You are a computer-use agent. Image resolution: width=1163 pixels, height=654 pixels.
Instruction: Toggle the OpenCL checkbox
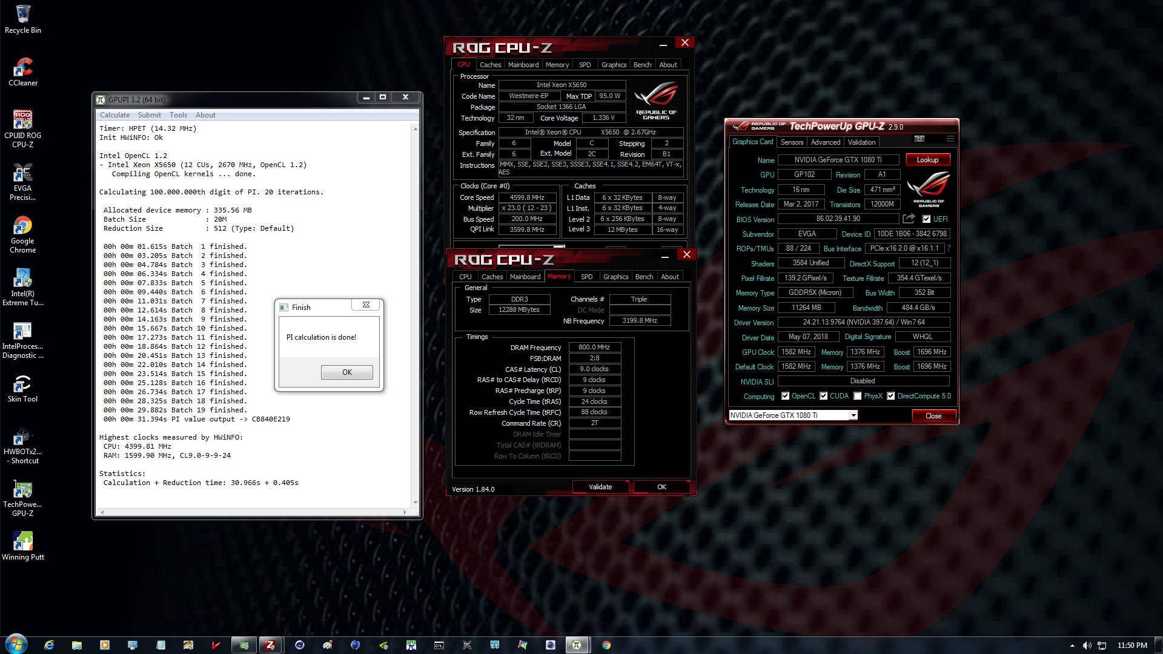pos(786,396)
